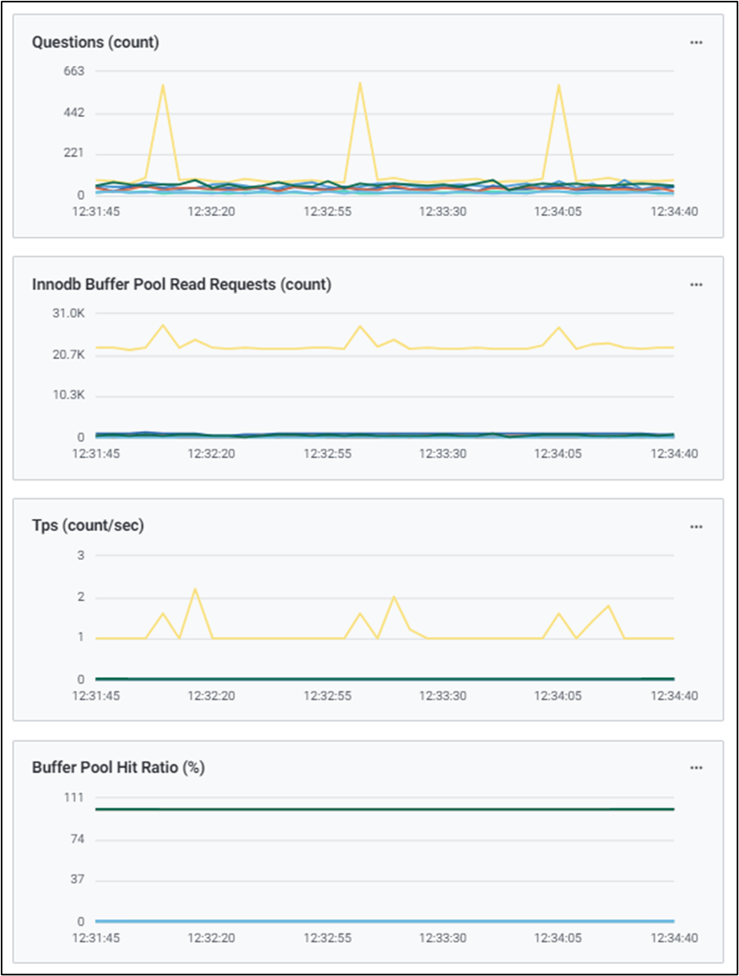The width and height of the screenshot is (739, 976).
Task: Click the light blue zero line in Hit Ratio chart
Action: coord(384,921)
